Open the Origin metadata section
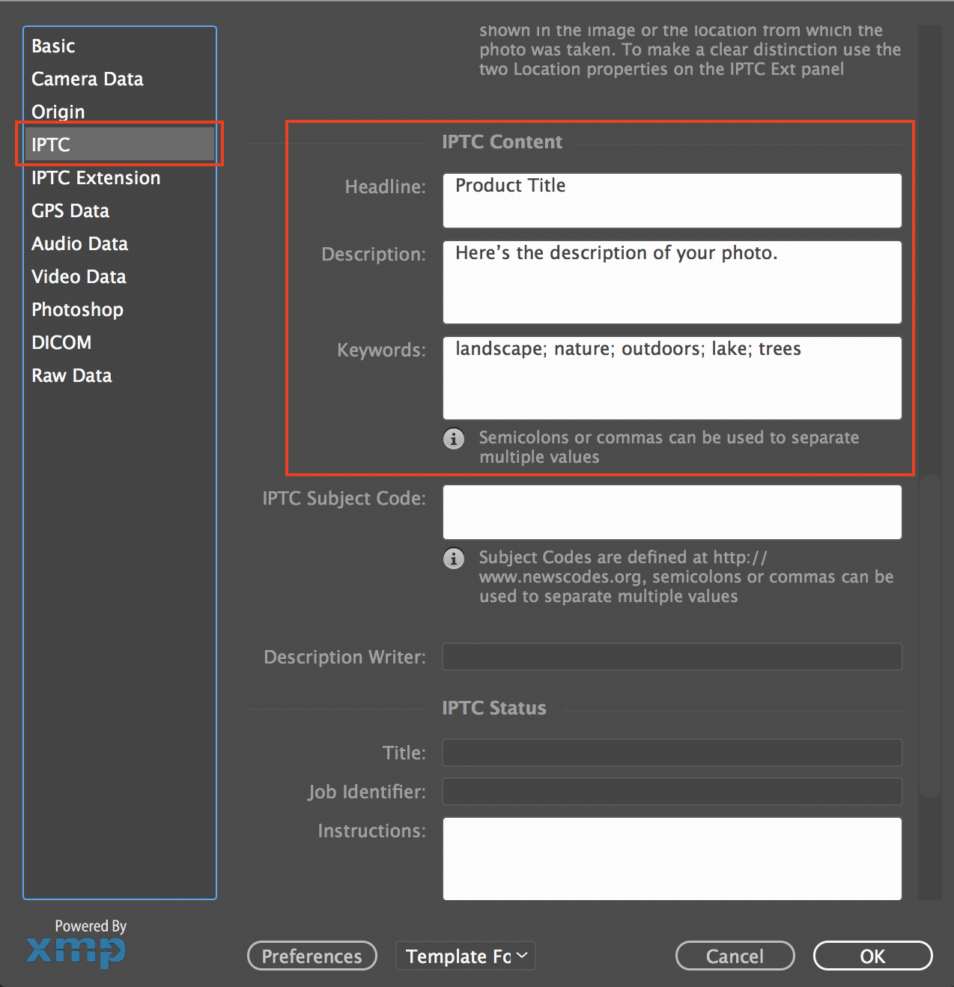Viewport: 954px width, 987px height. point(58,112)
